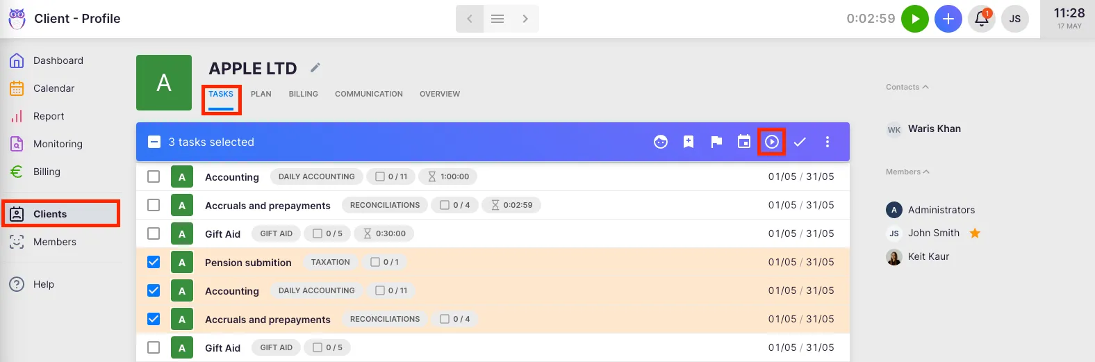Open Monitoring from the sidebar
The image size is (1095, 362).
pos(58,144)
